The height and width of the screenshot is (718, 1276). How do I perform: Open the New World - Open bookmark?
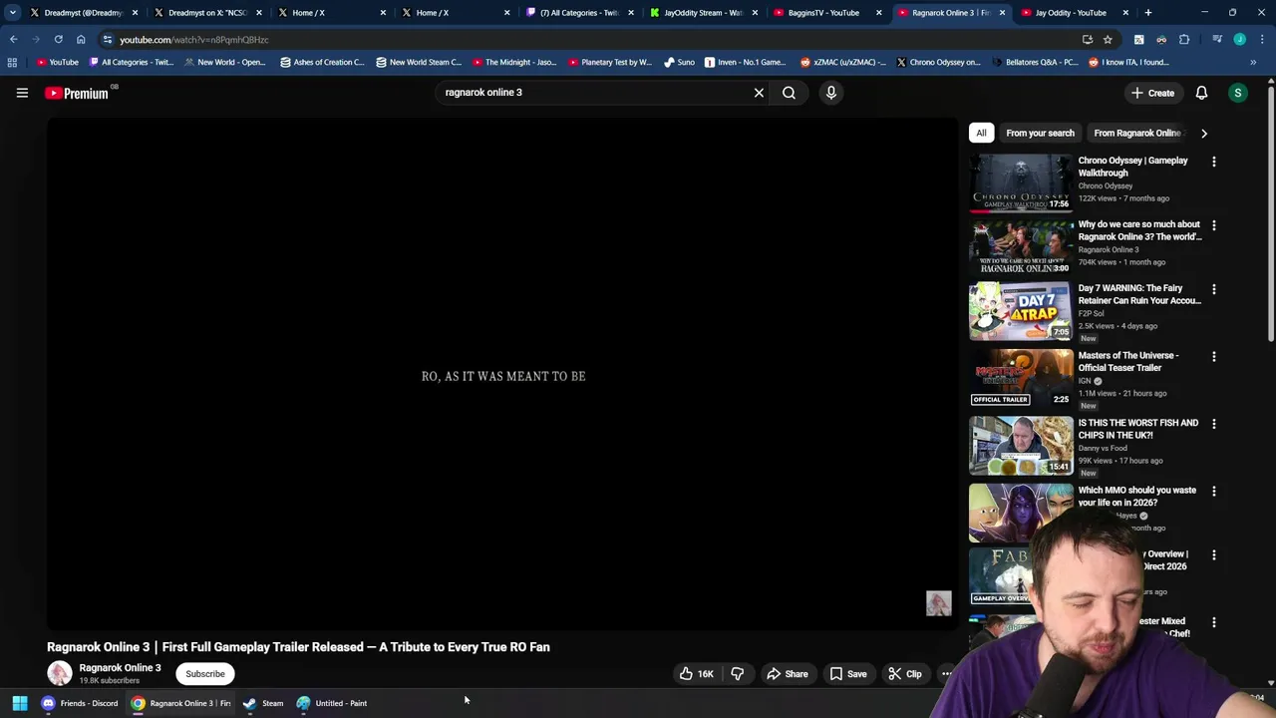223,62
